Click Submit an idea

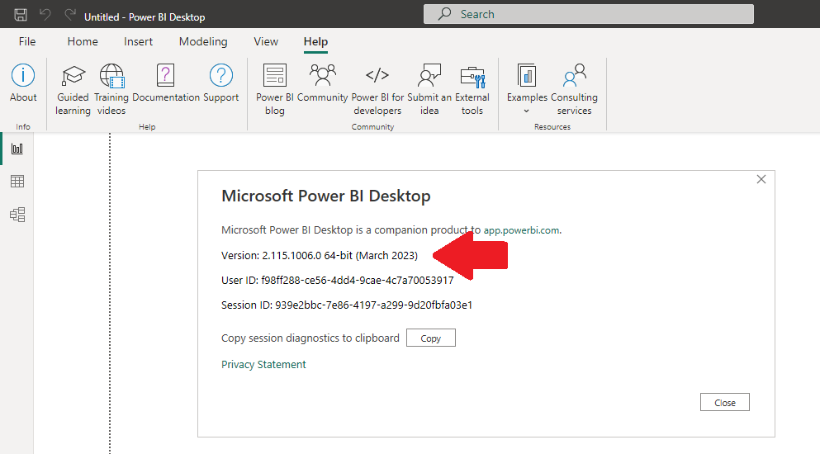[429, 89]
